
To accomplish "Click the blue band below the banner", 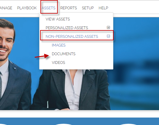I will point(79,121).
